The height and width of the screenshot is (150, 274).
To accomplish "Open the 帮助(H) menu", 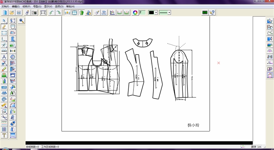I will coord(70,7).
